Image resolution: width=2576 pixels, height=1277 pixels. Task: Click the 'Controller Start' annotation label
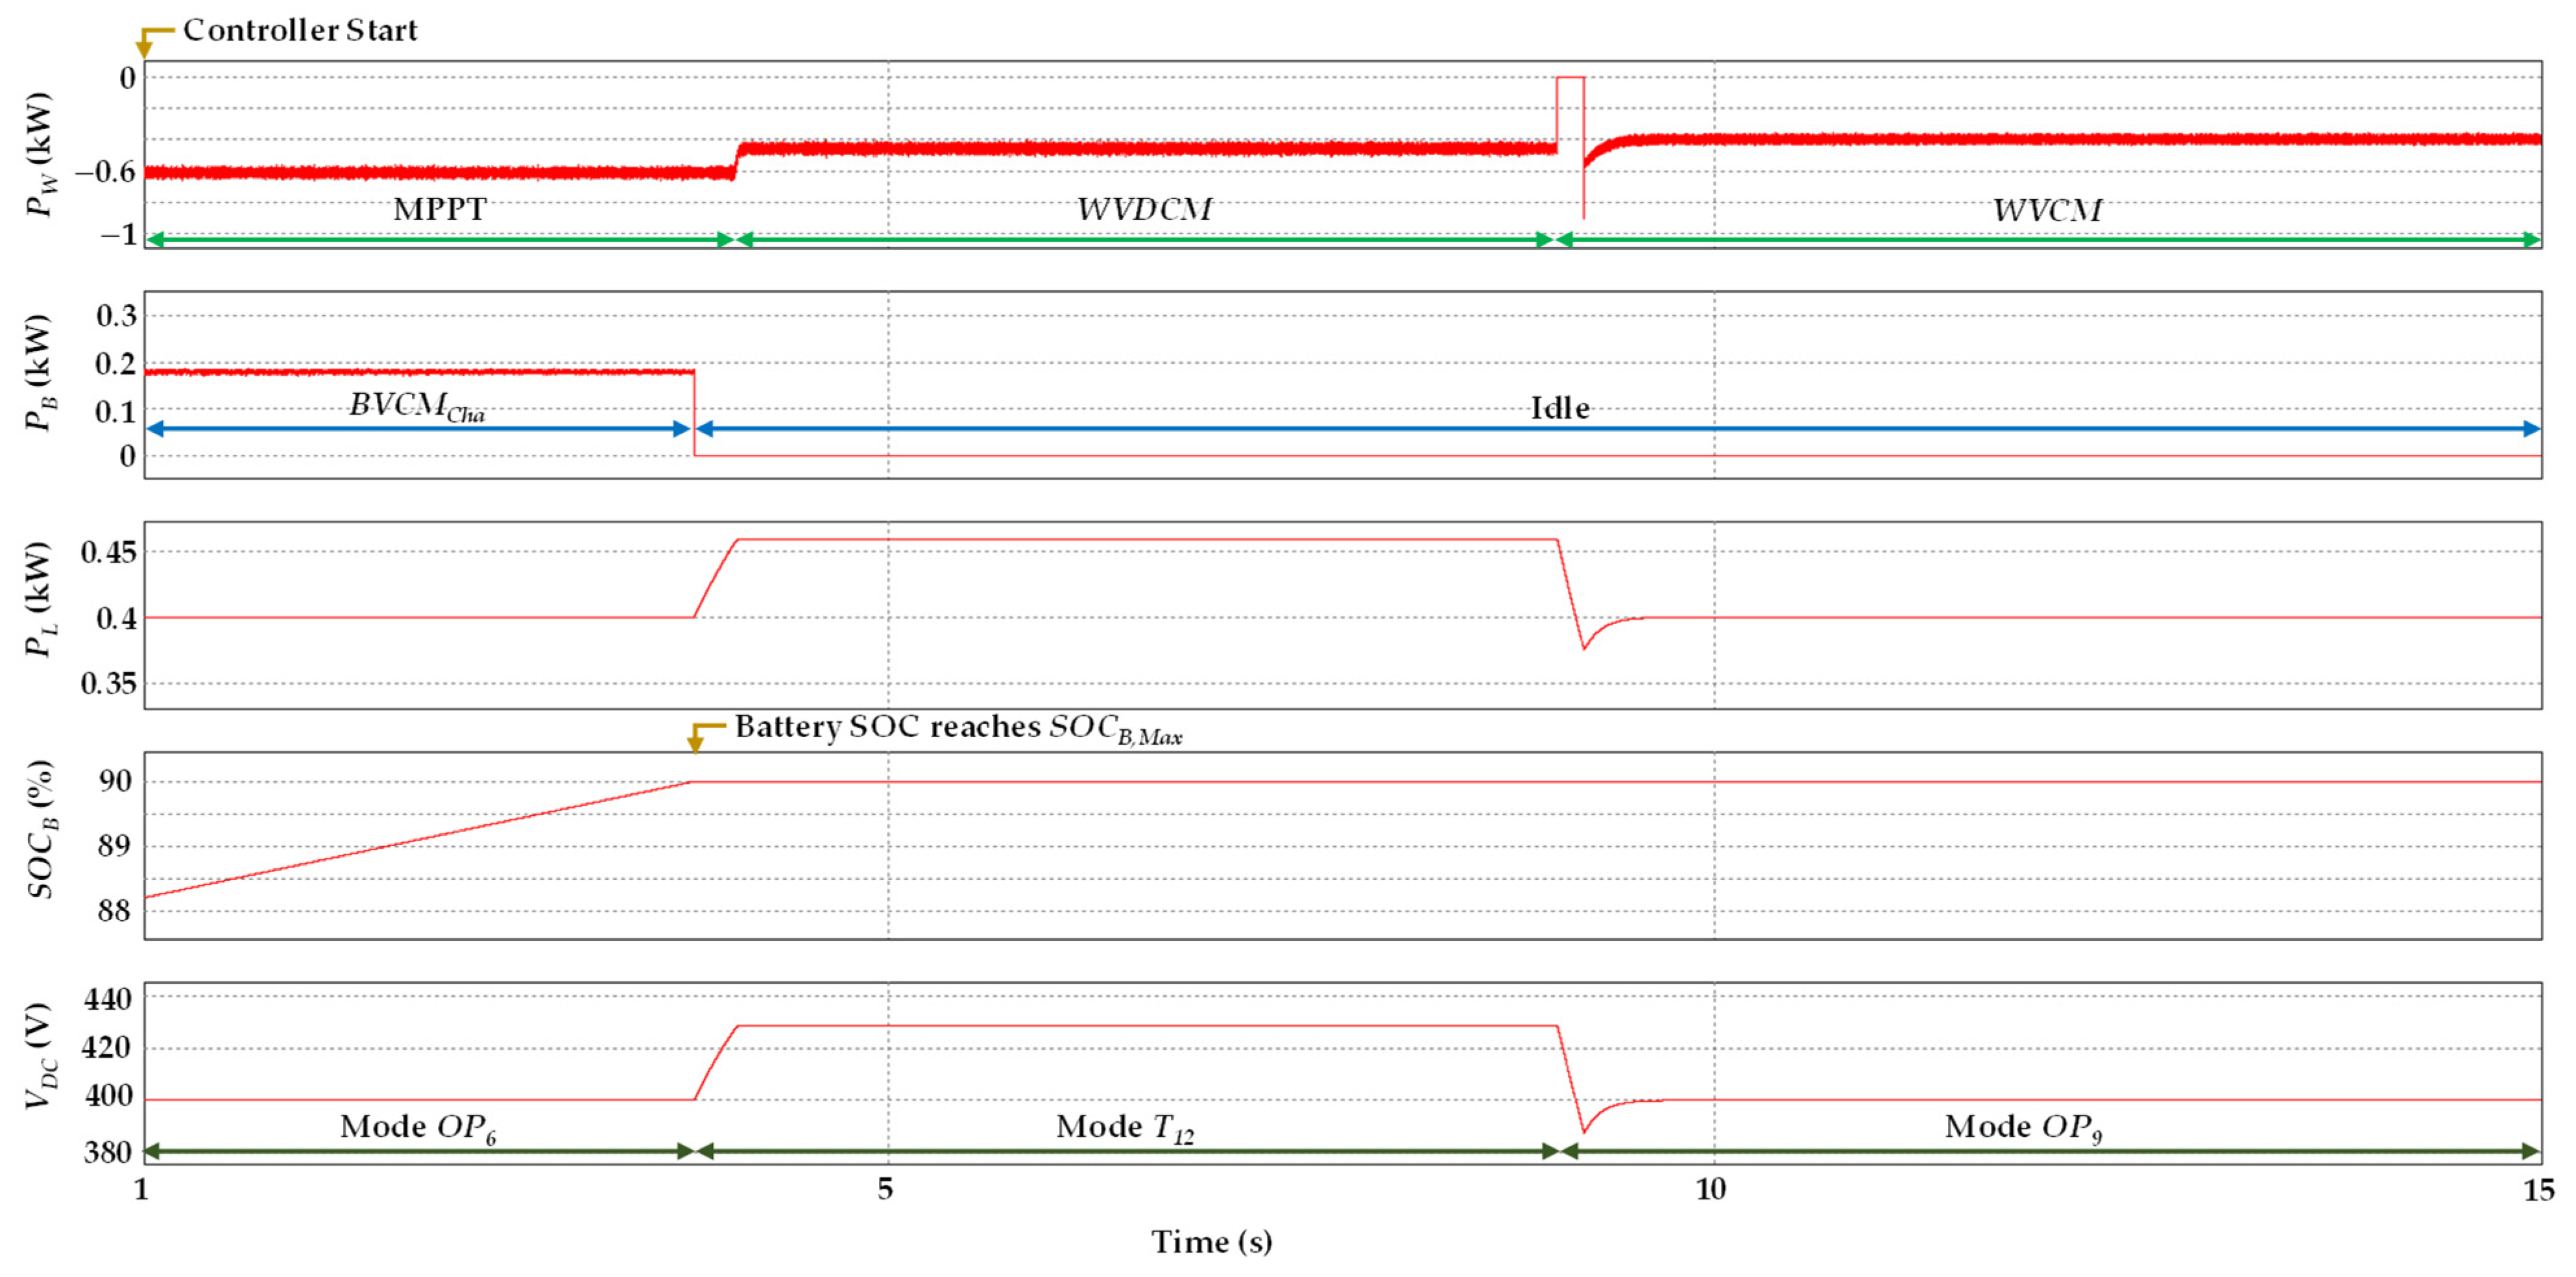pyautogui.click(x=300, y=30)
